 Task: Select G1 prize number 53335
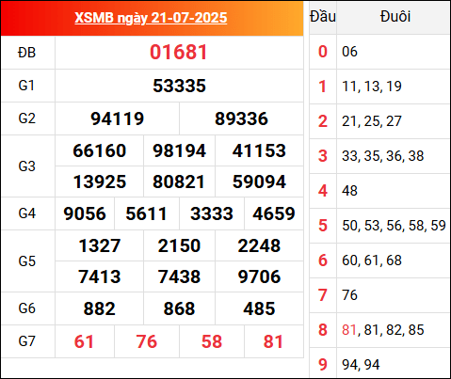[179, 86]
